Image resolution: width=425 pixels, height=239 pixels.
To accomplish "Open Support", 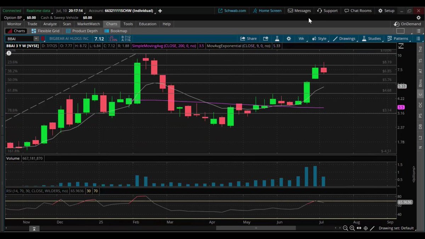I will [328, 11].
